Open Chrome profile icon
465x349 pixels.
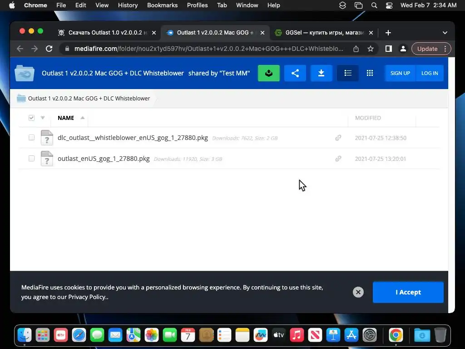[x=403, y=49]
